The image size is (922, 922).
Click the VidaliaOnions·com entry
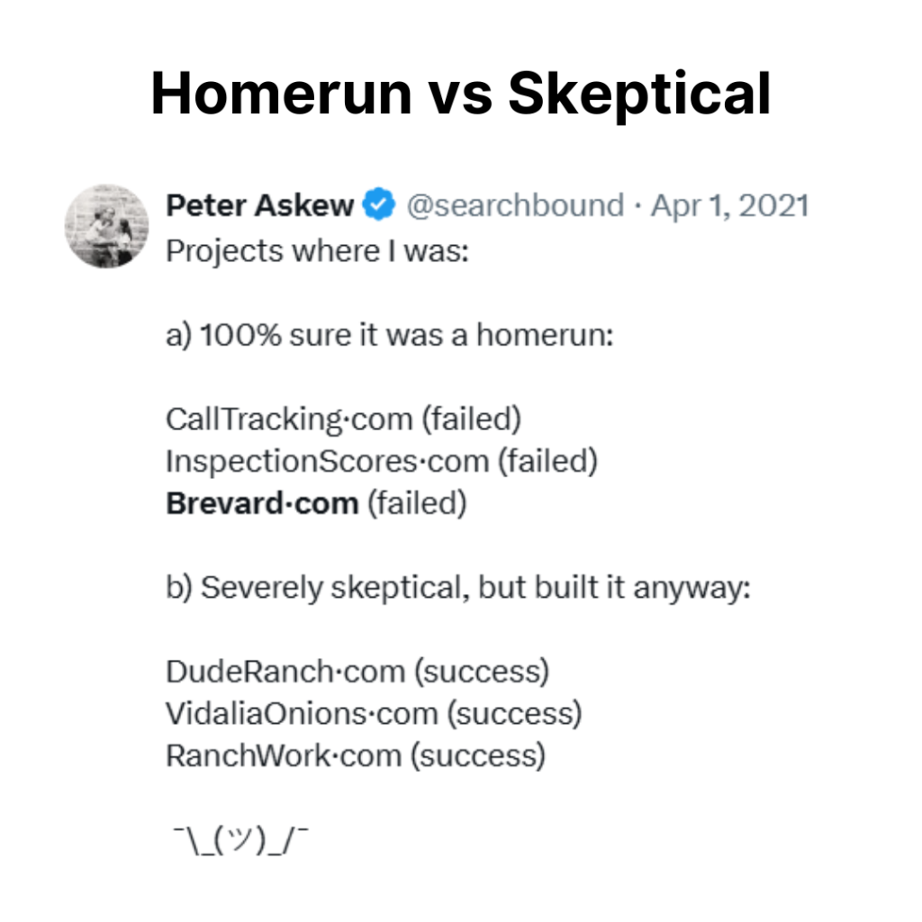coord(374,714)
